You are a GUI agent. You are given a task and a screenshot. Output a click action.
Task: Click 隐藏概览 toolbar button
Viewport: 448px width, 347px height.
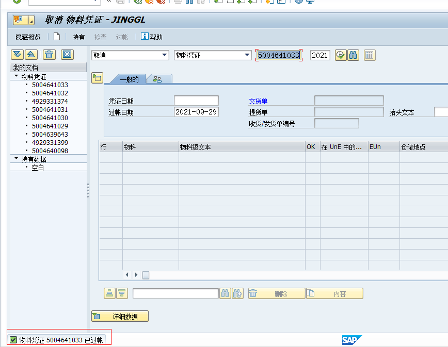pyautogui.click(x=28, y=37)
